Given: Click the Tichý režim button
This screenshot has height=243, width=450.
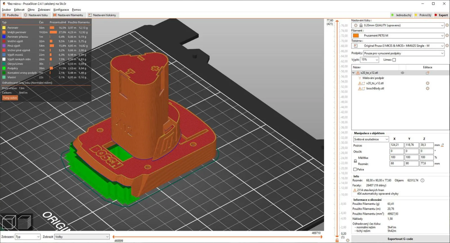Looking at the screenshot, I should pos(10,98).
